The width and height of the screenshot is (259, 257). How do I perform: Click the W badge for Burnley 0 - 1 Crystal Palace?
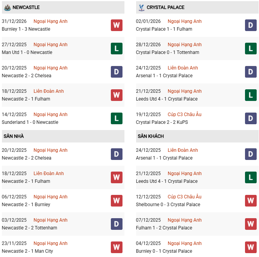(x=251, y=247)
